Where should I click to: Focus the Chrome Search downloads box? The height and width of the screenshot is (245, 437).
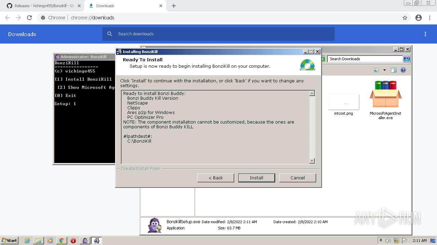pyautogui.click(x=218, y=34)
